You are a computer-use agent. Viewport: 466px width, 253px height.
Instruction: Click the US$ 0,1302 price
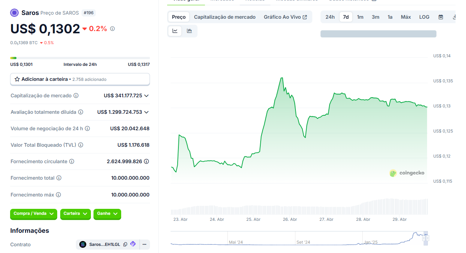(x=45, y=29)
